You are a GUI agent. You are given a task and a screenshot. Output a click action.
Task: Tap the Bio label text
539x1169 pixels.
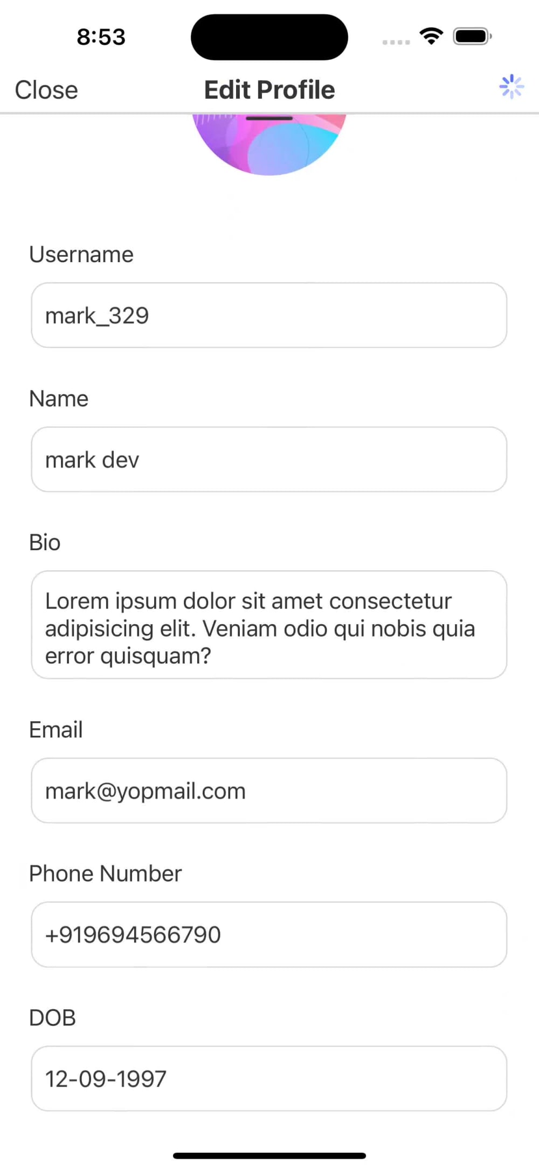point(45,543)
